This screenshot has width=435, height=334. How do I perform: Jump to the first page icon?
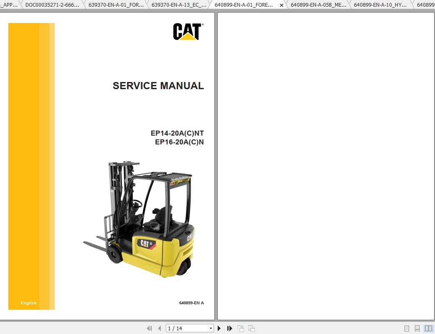point(149,328)
